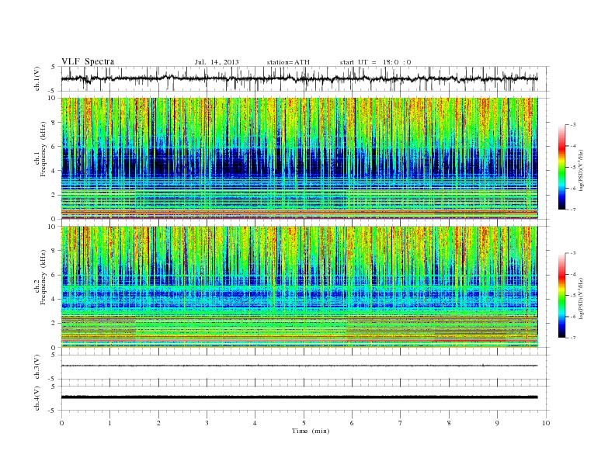The image size is (615, 475).
Task: Click the ch.2 Frequency (kHz) axis label
Action: pos(40,277)
